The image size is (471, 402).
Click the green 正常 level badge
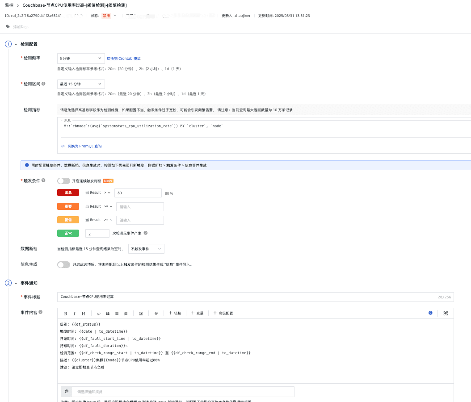68,233
